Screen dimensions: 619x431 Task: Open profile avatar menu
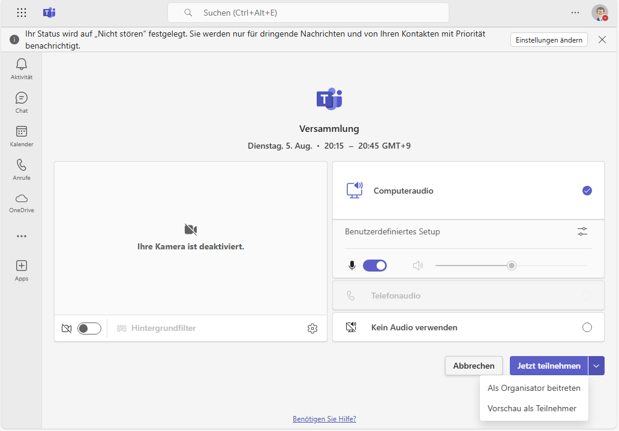click(600, 13)
